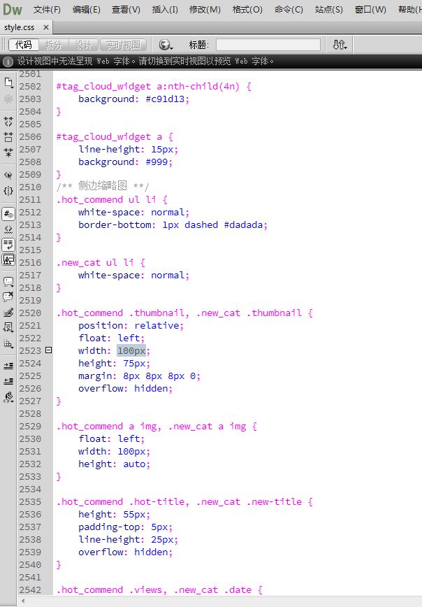Click the comment 侧边缩略图
The image size is (422, 607).
[x=103, y=186]
